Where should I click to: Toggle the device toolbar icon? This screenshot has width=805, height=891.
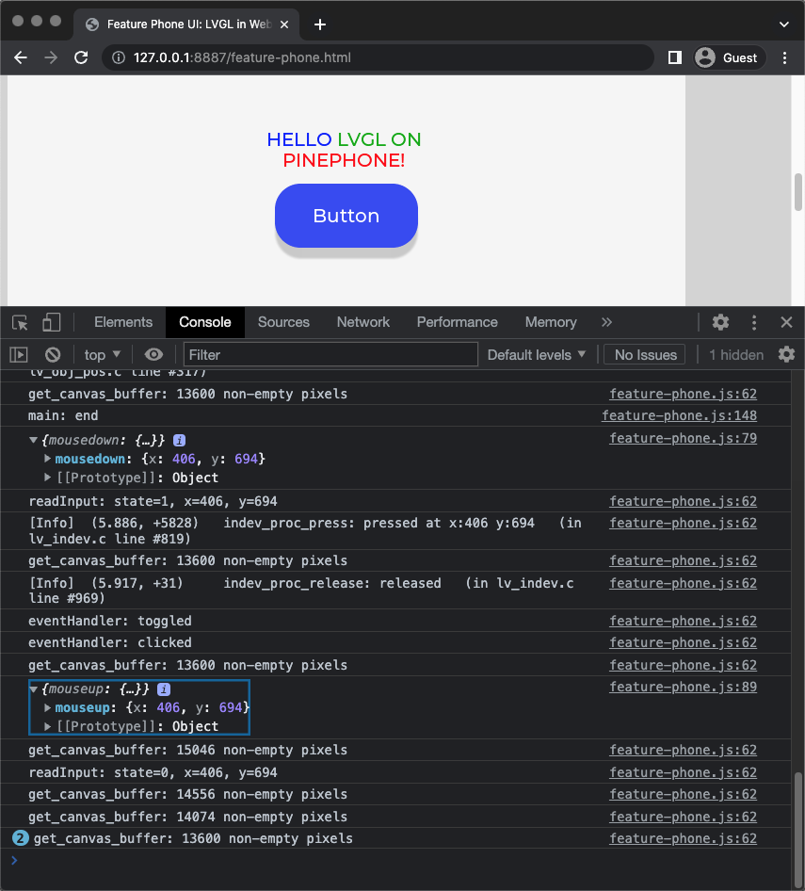(x=52, y=322)
